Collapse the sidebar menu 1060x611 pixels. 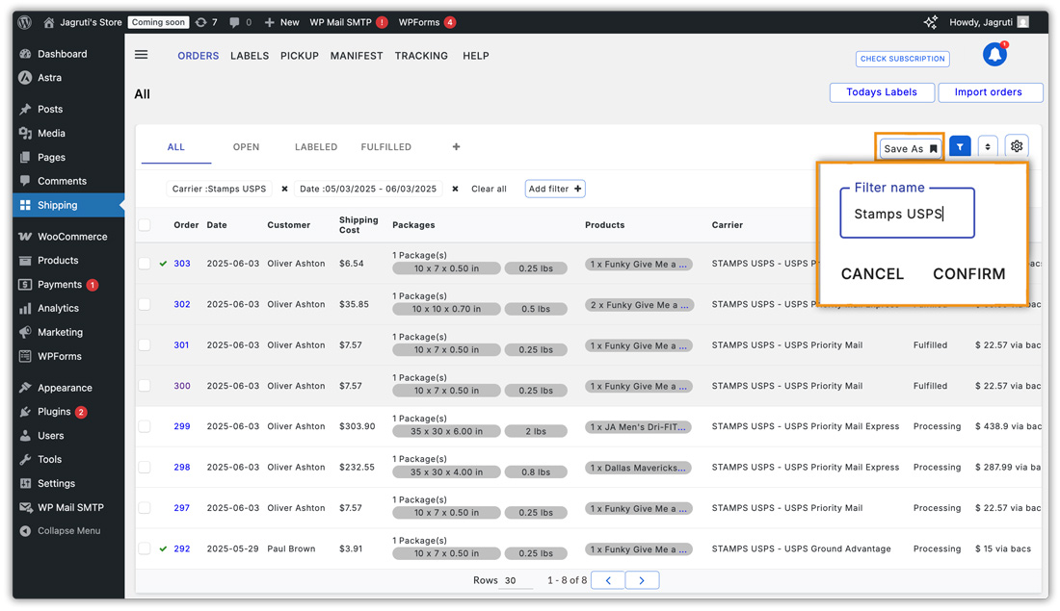[68, 531]
